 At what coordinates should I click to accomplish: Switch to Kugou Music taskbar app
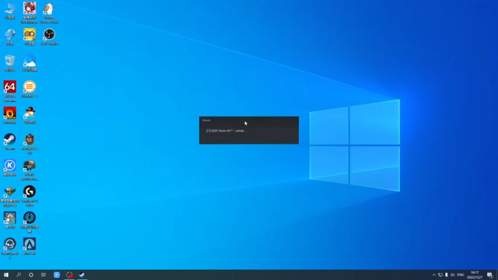tap(57, 275)
